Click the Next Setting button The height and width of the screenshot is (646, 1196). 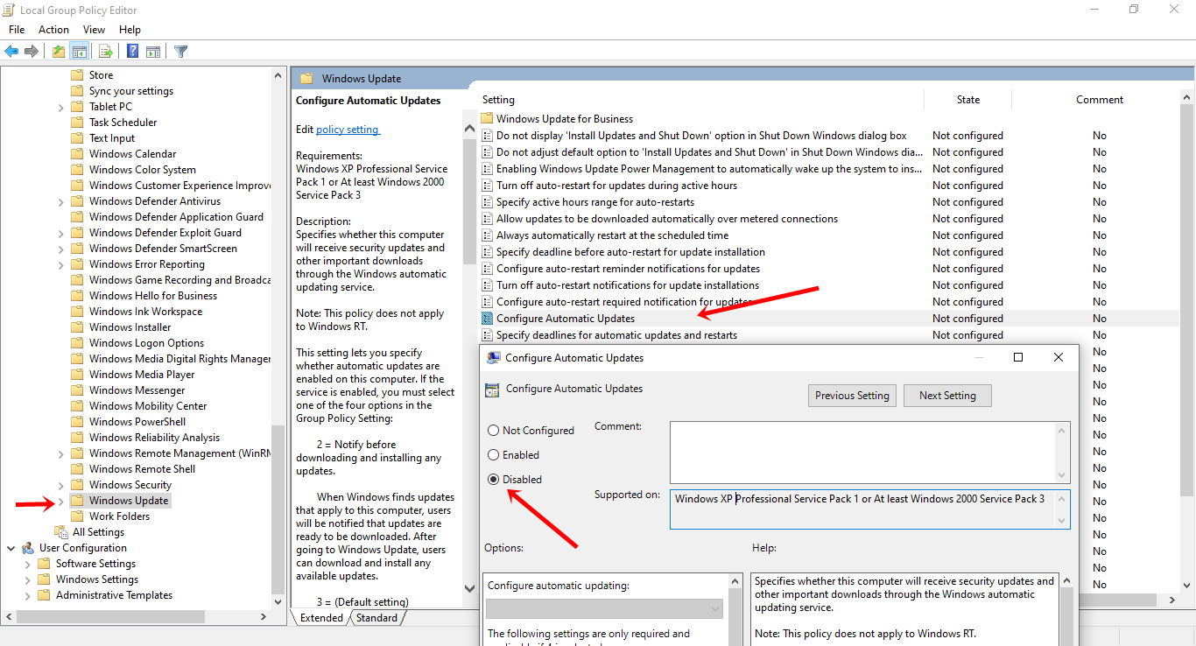coord(947,396)
